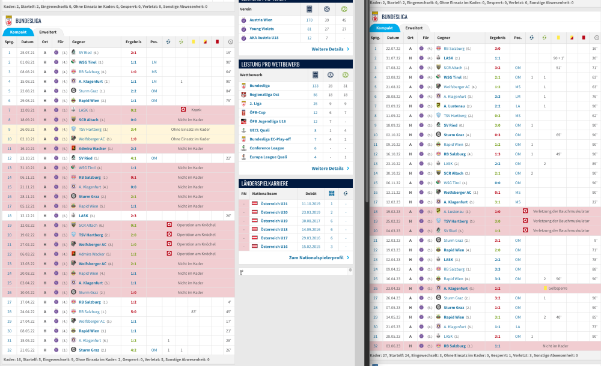Click the clock minutes icon in left table header
Viewport: 601px width, 366px height.
[x=231, y=42]
